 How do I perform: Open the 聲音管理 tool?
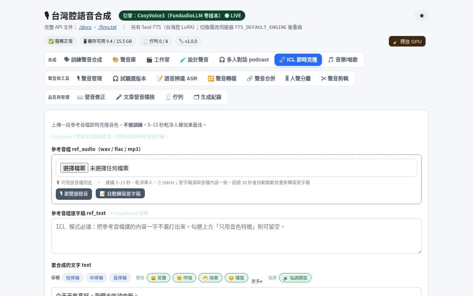[89, 78]
